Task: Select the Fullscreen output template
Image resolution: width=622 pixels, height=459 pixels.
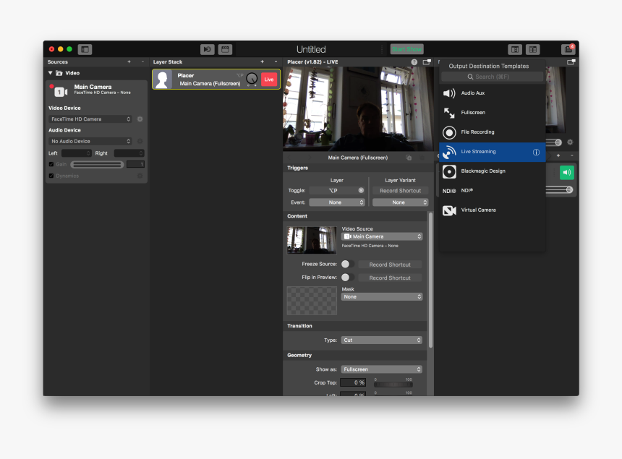Action: (x=493, y=113)
